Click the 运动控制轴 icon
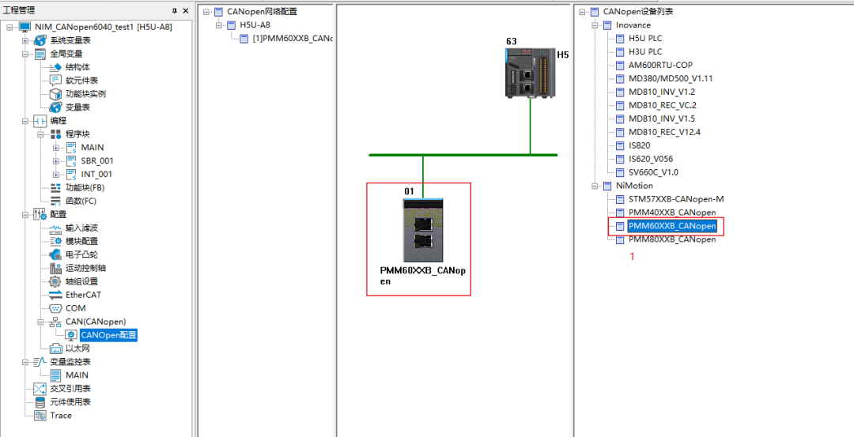Viewport: 854px width, 437px height. tap(55, 268)
